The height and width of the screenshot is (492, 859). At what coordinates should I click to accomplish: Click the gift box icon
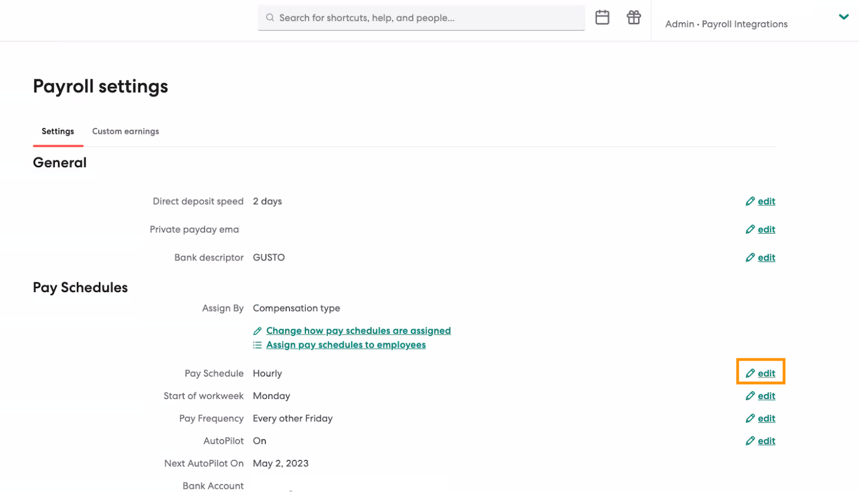click(633, 18)
